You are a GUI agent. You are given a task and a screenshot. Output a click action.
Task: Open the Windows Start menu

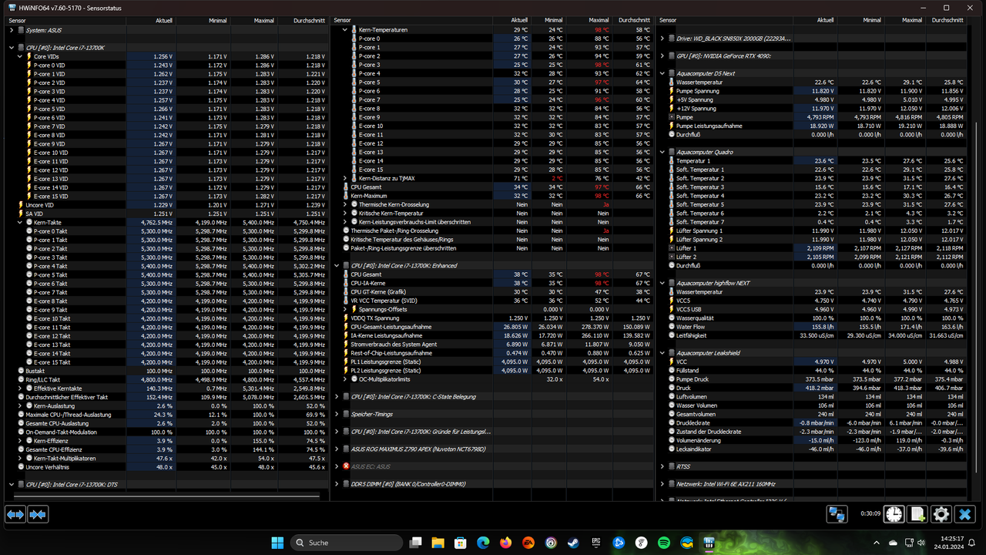click(x=277, y=543)
